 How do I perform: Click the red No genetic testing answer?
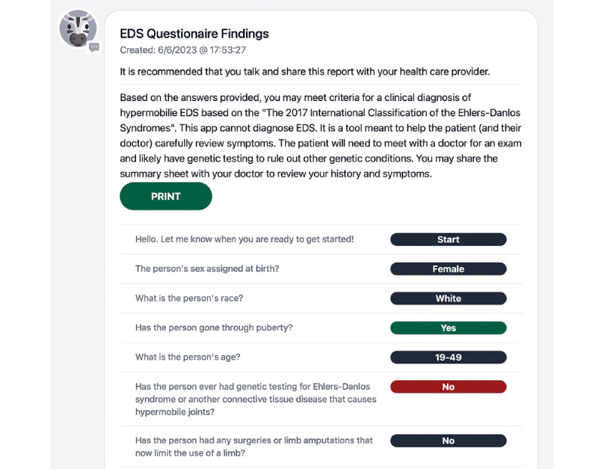448,387
